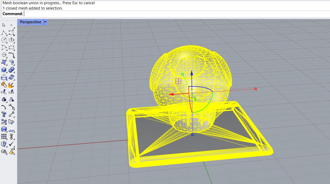
Task: Click the Polygon tool icon
Action: tap(4, 55)
